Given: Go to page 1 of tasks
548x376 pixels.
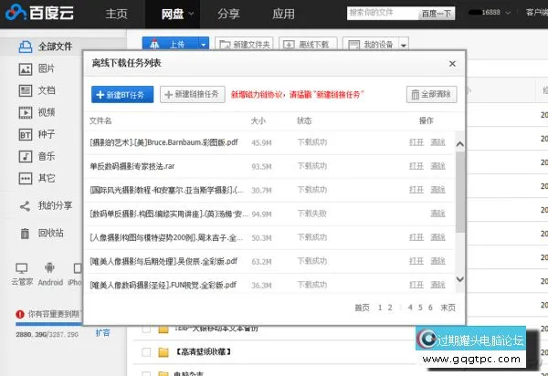Looking at the screenshot, I should [380, 308].
